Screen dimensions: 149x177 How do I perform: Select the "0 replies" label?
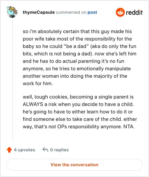click(59, 150)
